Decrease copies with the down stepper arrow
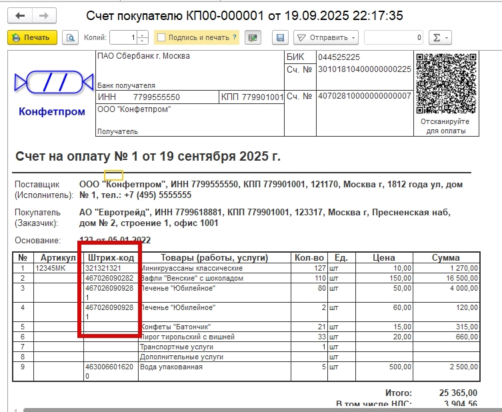502x412 pixels. pyautogui.click(x=143, y=41)
